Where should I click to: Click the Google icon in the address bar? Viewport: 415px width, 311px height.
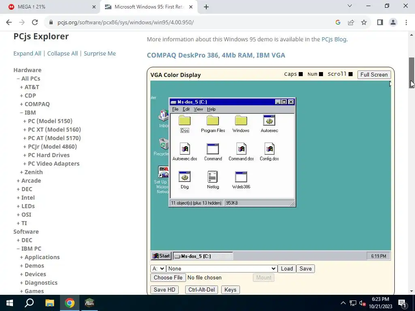[338, 22]
